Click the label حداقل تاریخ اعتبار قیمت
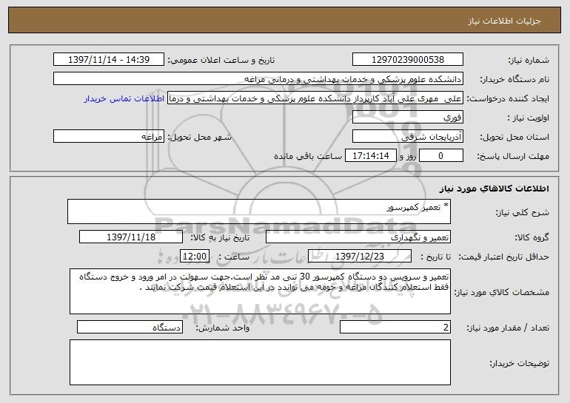This screenshot has height=403, width=570. point(504,257)
